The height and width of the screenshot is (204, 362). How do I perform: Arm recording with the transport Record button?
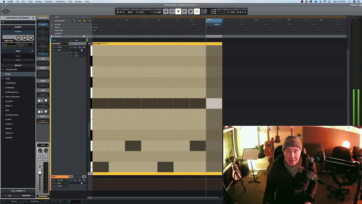pyautogui.click(x=191, y=12)
